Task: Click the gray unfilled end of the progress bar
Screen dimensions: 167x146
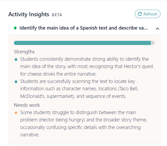Action: click(x=153, y=43)
